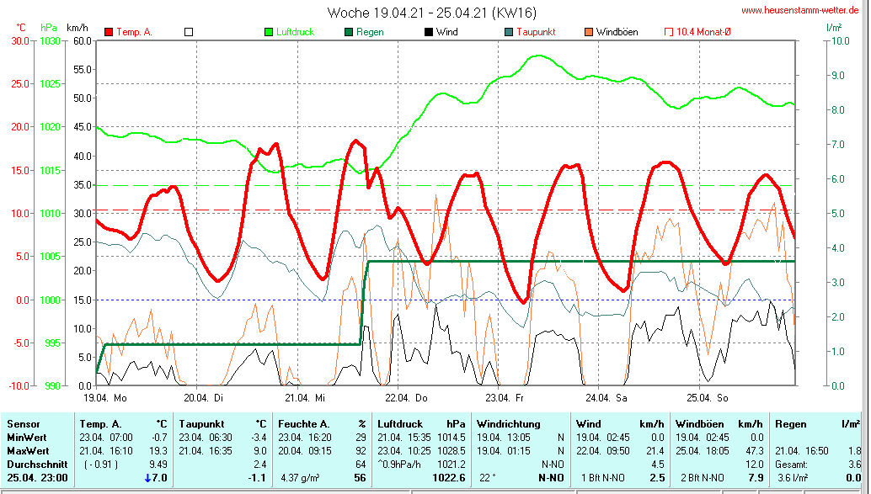Click the 25.04. 18:05 gust maximum timestamp

[x=702, y=451]
